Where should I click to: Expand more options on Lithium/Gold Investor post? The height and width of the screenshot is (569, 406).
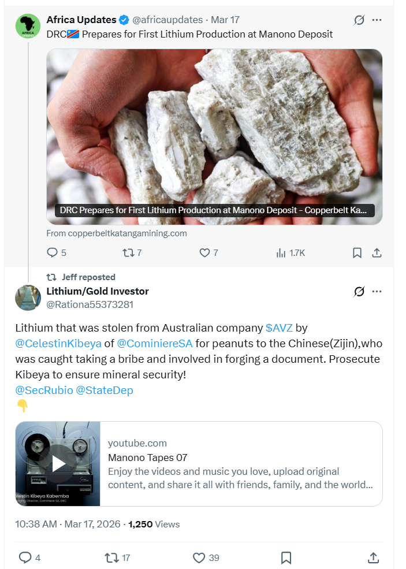click(377, 291)
